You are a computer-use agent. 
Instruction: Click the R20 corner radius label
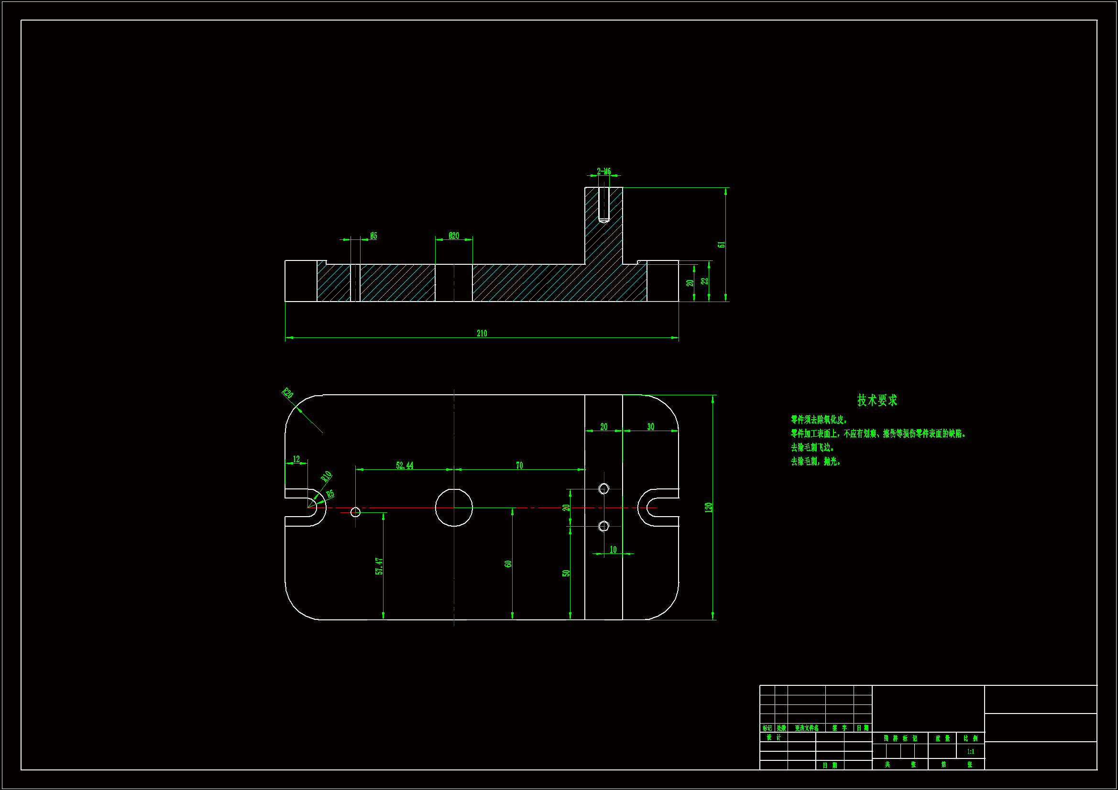pyautogui.click(x=288, y=393)
